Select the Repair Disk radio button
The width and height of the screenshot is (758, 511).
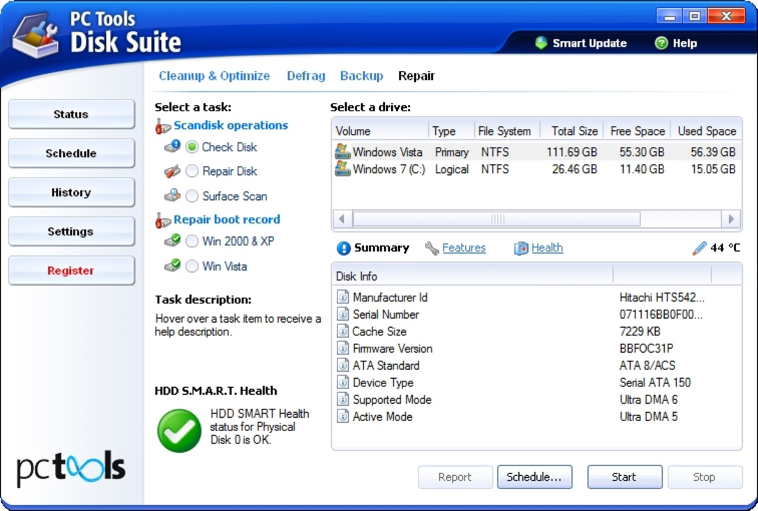192,171
